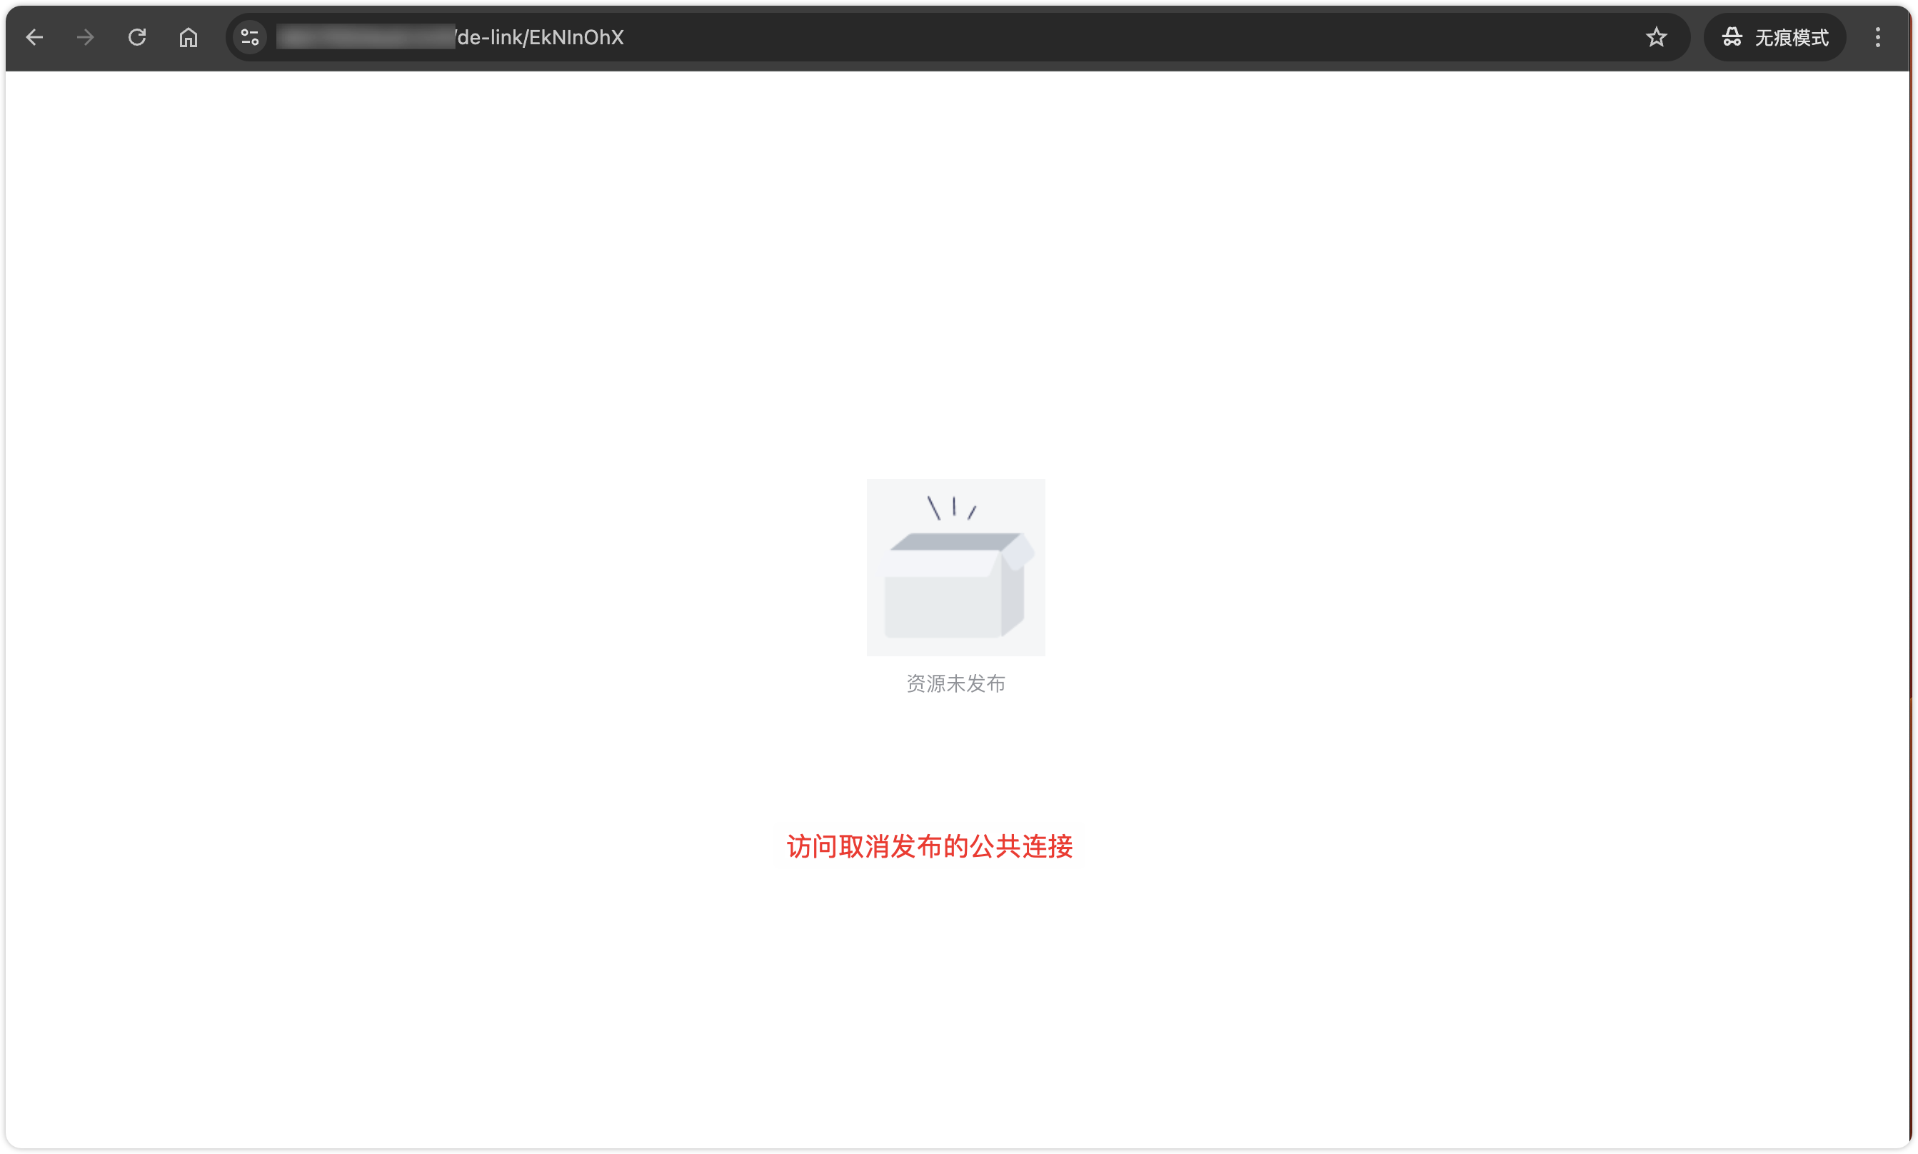Click the empty box illustration
1918x1154 pixels.
click(x=955, y=567)
